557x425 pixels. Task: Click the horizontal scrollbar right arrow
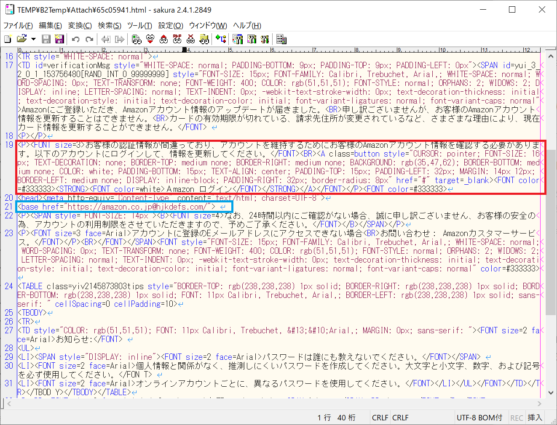539,404
